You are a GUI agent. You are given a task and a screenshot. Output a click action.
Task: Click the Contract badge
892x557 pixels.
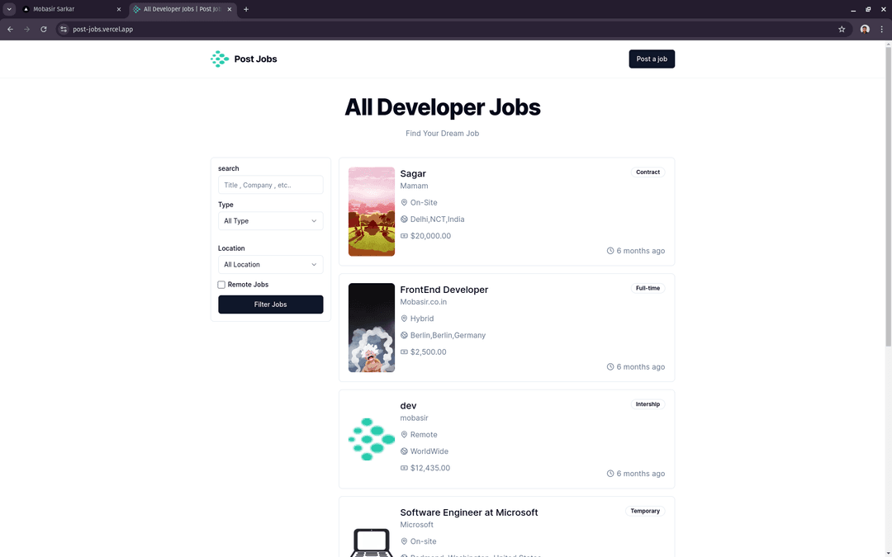(648, 172)
